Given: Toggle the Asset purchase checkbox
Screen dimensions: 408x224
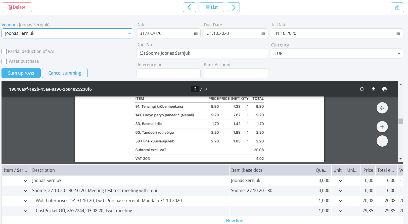Looking at the screenshot, I should pyautogui.click(x=4, y=62).
